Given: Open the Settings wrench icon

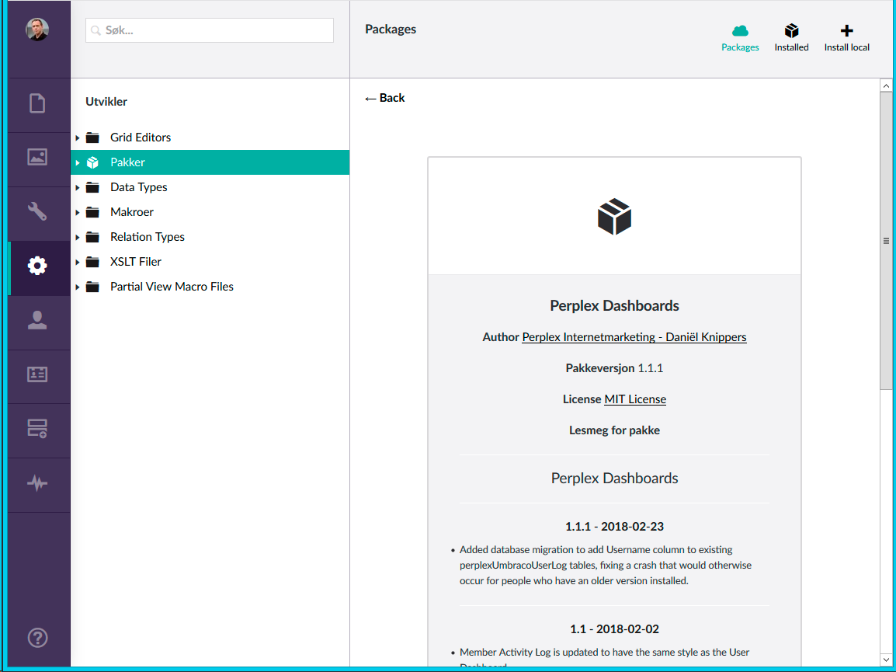Looking at the screenshot, I should pyautogui.click(x=37, y=211).
